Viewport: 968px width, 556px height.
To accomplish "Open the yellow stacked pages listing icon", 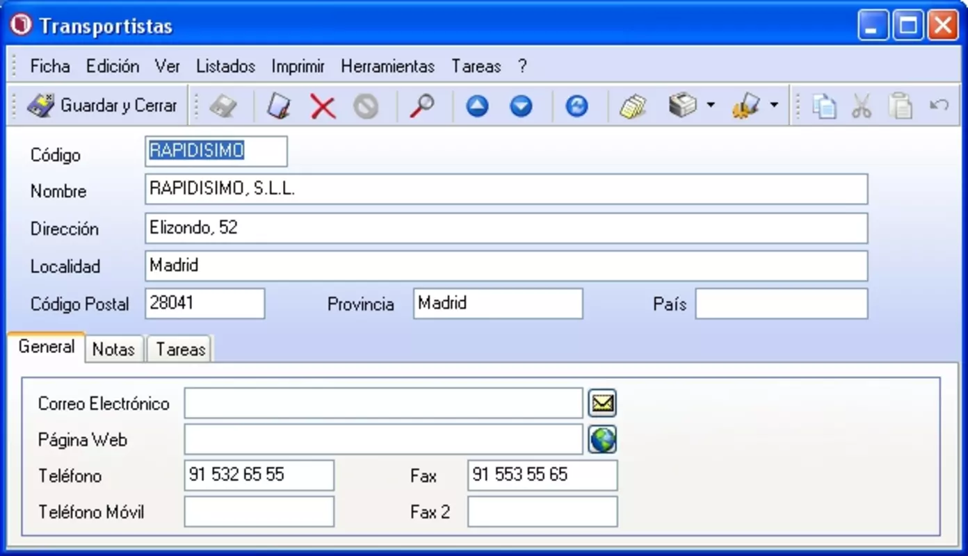I will [633, 106].
